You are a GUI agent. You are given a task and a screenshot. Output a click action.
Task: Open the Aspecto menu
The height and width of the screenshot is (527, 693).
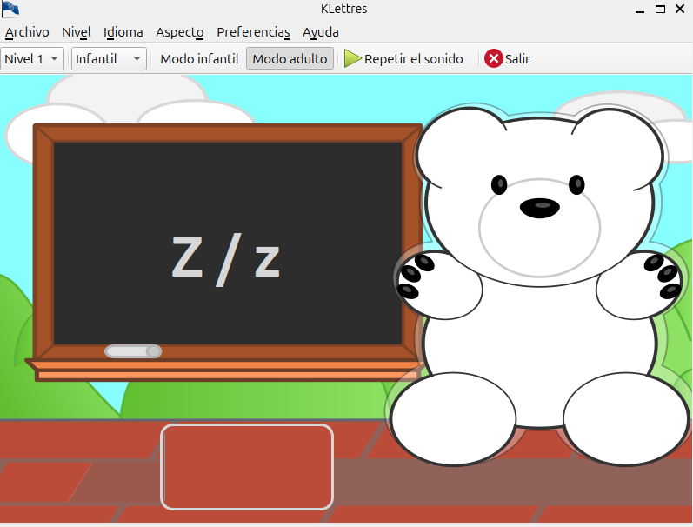coord(179,32)
